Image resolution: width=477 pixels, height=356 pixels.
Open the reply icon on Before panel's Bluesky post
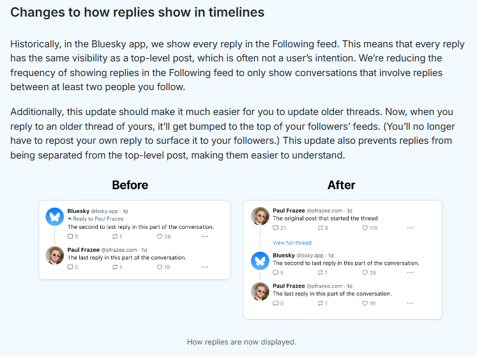[x=70, y=236]
